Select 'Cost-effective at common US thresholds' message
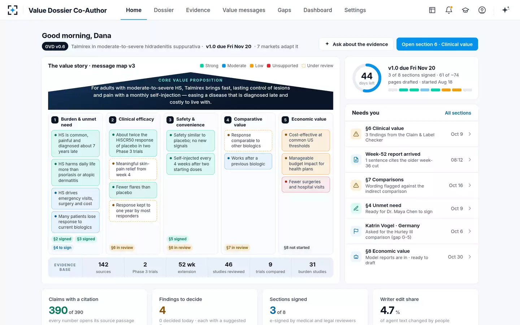Viewport: 520px width, 325px height. 306,140
